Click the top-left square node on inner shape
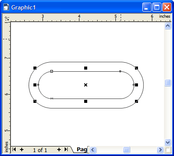 click(x=52, y=71)
